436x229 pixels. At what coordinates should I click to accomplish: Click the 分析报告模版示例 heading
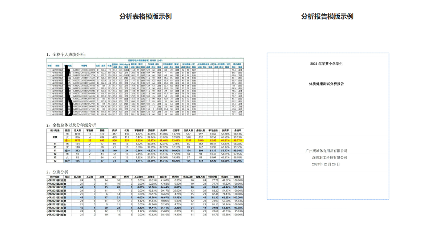(327, 16)
